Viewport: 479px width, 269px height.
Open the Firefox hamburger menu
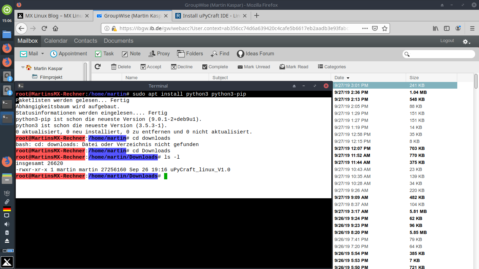(x=472, y=28)
